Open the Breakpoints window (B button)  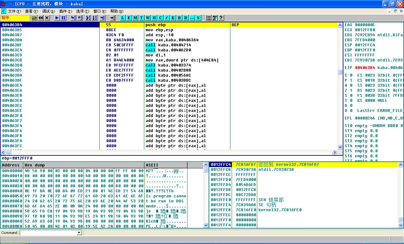(179, 18)
